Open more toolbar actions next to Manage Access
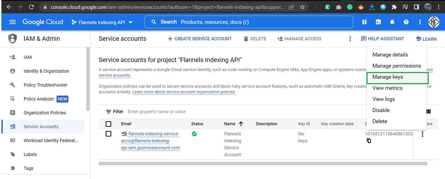 (x=350, y=39)
